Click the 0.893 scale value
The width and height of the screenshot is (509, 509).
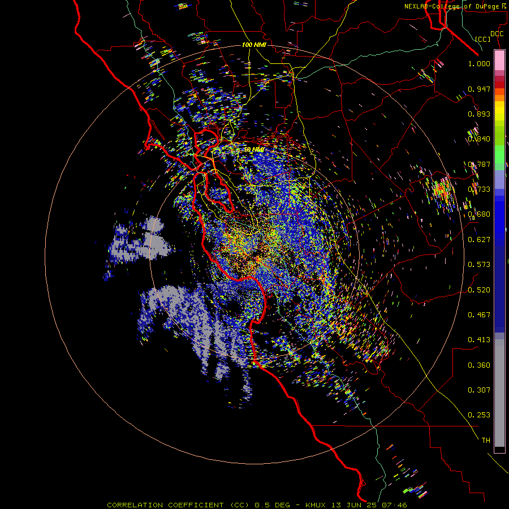pos(479,114)
